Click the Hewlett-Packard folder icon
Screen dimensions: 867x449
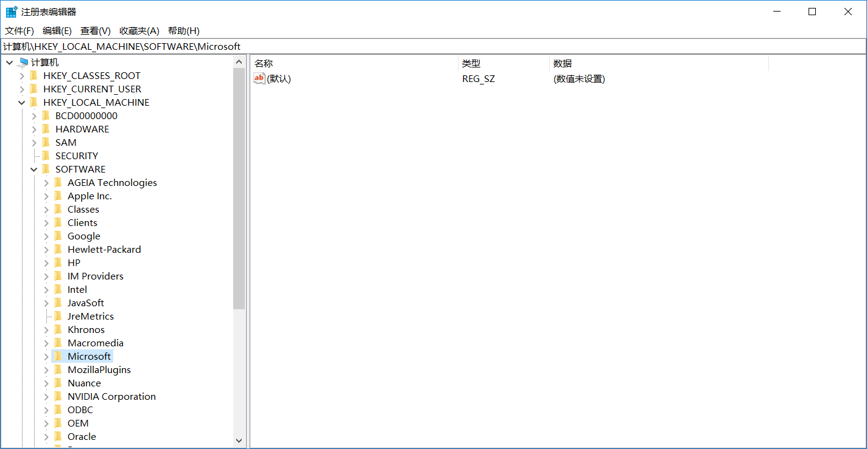click(58, 249)
